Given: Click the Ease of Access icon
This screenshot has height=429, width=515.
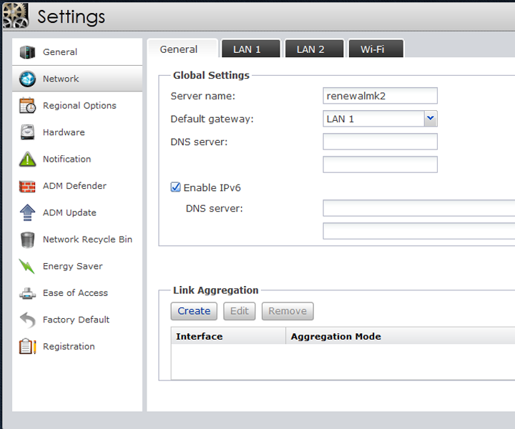Looking at the screenshot, I should click(x=27, y=293).
